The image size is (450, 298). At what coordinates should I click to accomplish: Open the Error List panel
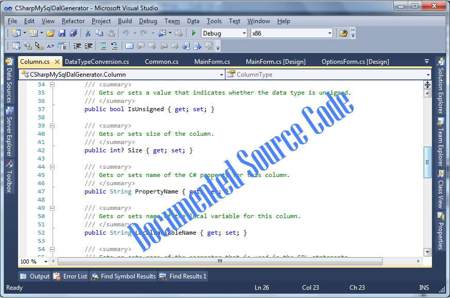(x=70, y=276)
